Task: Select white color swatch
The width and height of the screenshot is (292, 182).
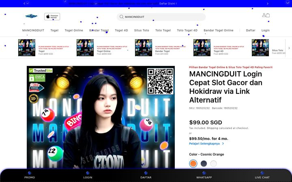Action: coord(213,164)
